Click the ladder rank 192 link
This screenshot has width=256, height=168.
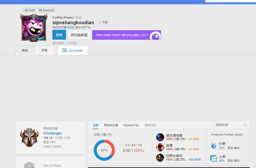tap(69, 28)
